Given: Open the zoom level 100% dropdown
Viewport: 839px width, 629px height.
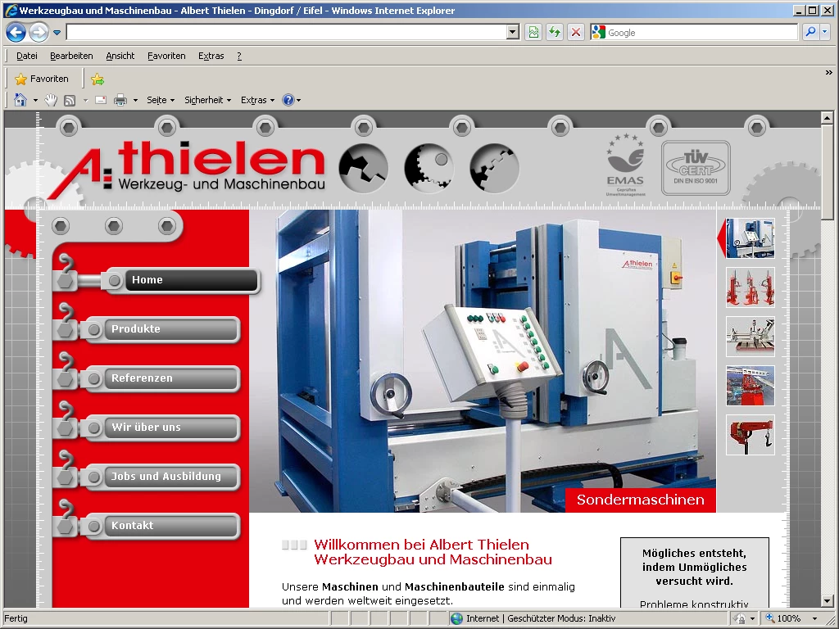Looking at the screenshot, I should [814, 618].
